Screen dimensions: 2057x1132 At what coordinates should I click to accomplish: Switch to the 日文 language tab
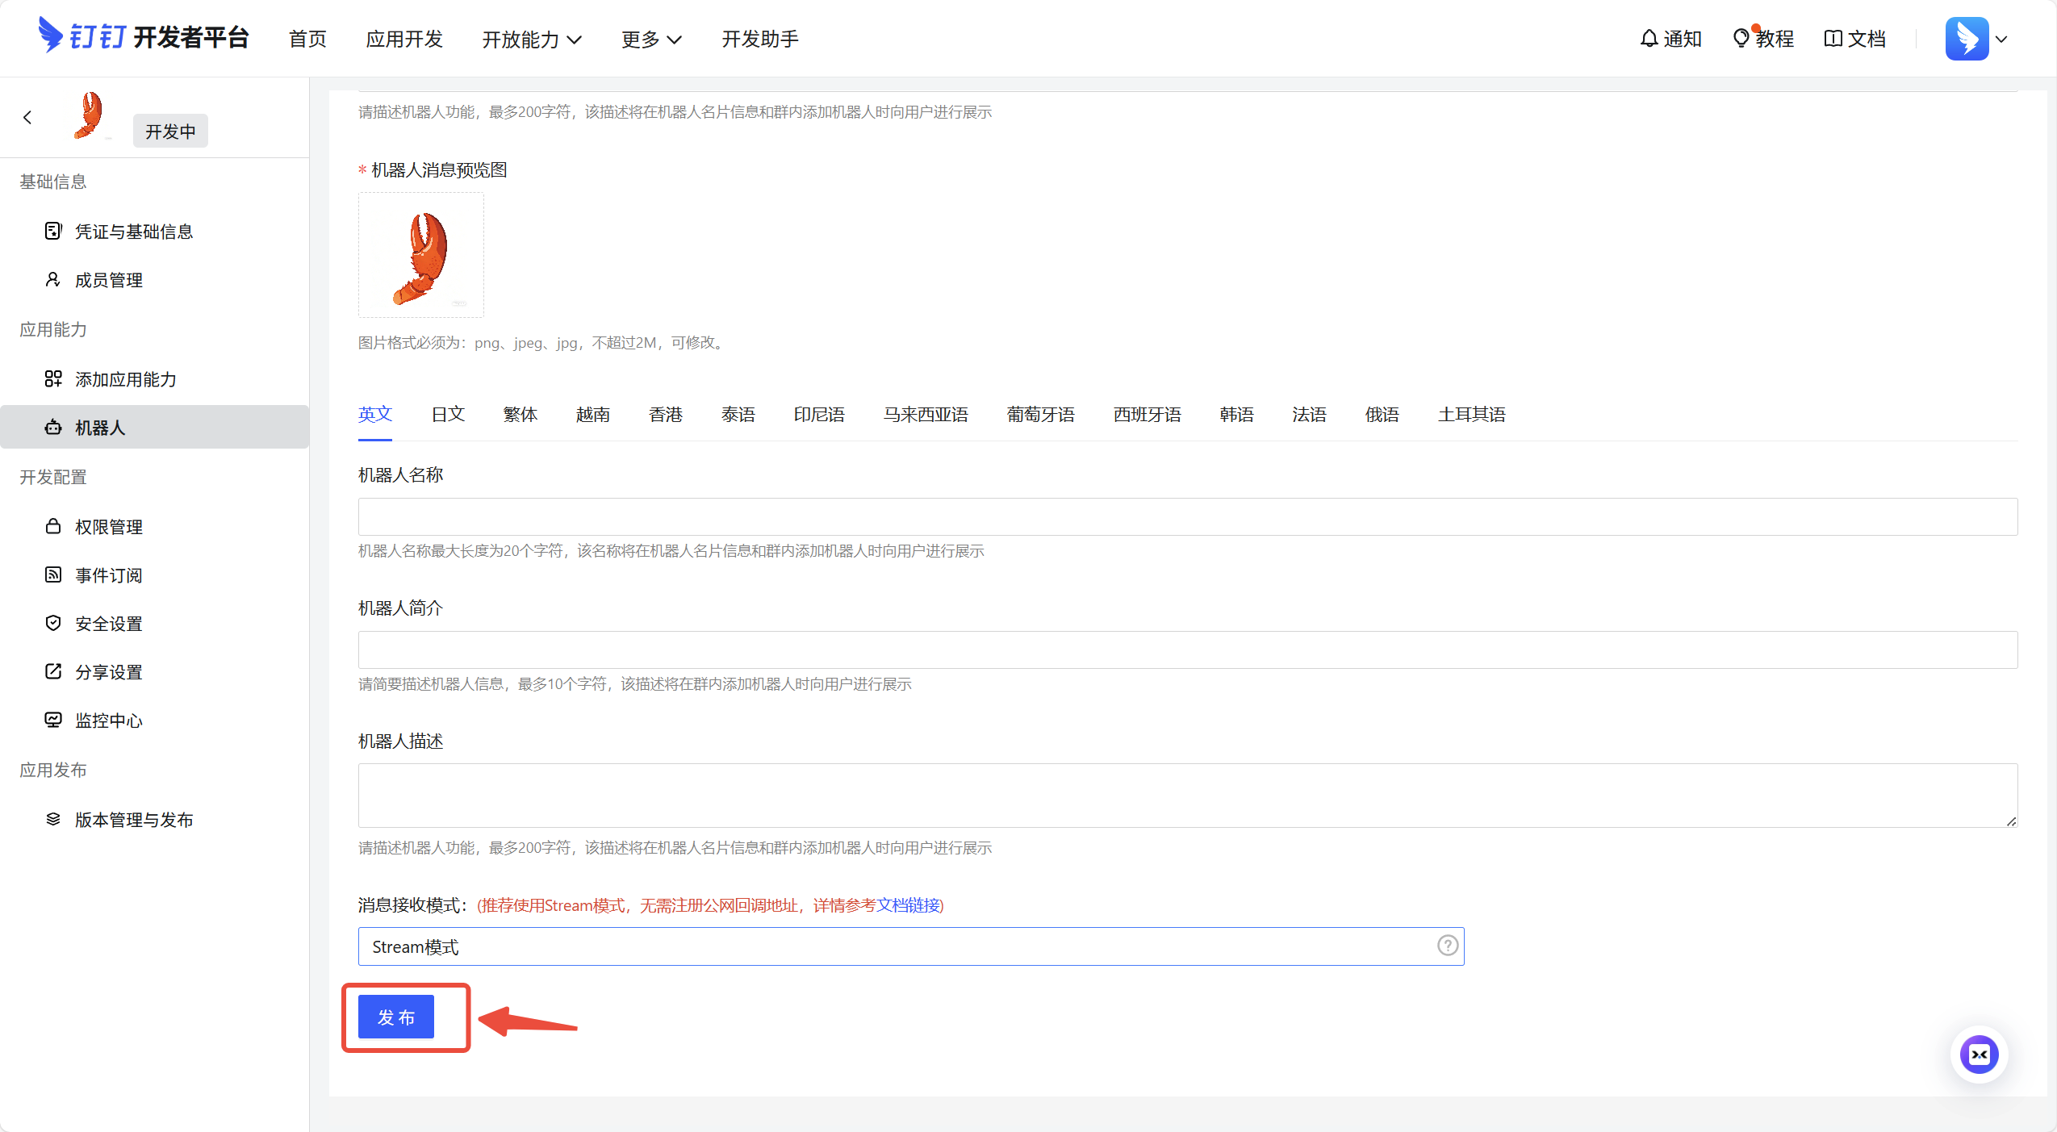coord(448,415)
